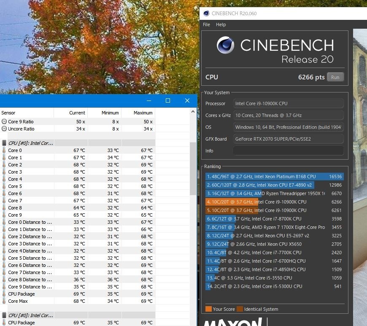Open the Help menu in Cinebench
This screenshot has width=367, height=326.
tap(221, 24)
